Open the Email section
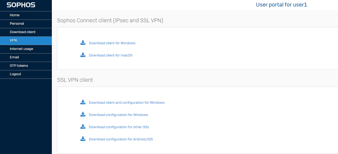 (x=26, y=57)
